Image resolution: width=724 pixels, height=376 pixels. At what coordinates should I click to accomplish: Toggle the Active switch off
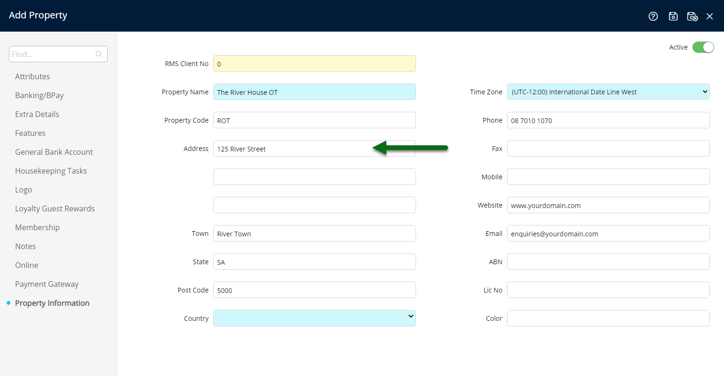coord(703,47)
